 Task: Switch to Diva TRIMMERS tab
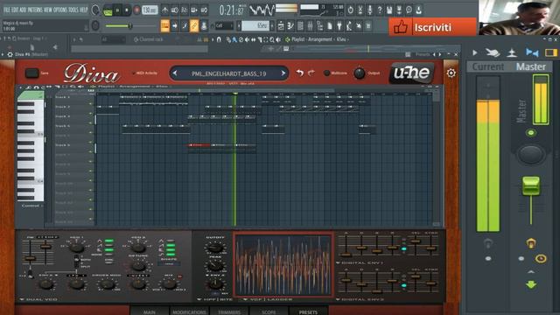229,311
